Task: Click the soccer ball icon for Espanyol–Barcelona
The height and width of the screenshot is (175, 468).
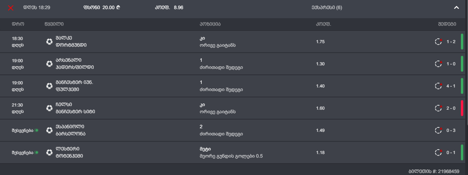Action: coord(49,130)
